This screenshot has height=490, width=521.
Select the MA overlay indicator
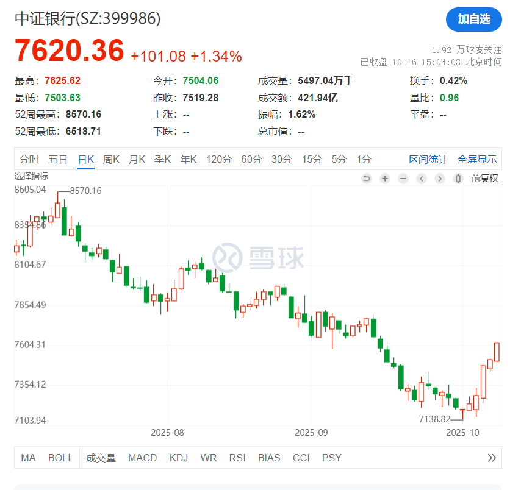[x=28, y=458]
